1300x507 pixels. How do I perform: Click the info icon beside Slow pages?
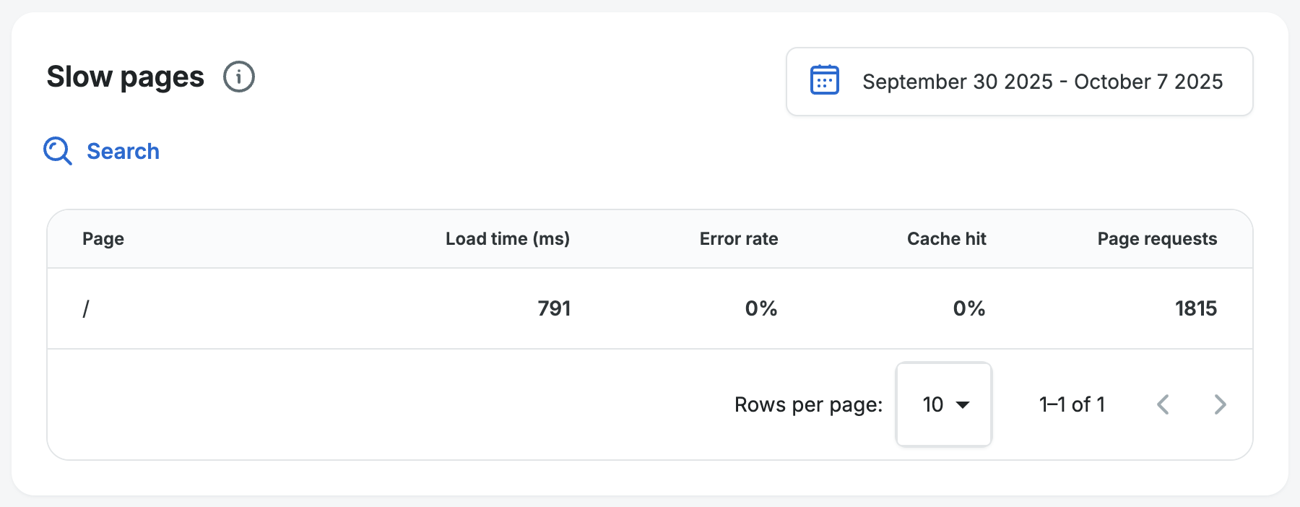click(x=238, y=77)
